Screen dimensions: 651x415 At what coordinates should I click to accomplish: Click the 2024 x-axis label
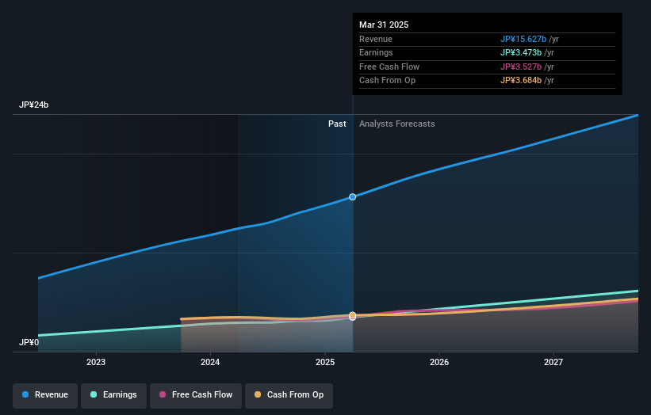(210, 363)
